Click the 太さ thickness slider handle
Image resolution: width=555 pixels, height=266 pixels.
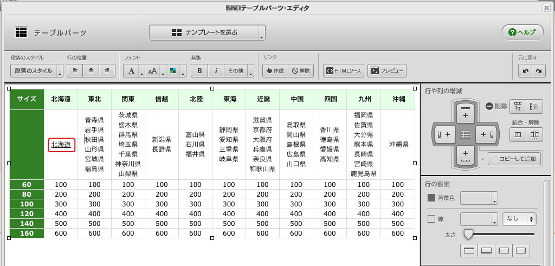click(x=469, y=234)
